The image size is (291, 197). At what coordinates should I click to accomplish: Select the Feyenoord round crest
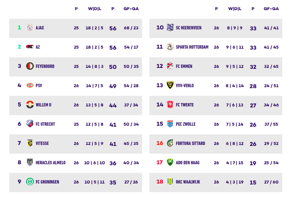click(29, 66)
